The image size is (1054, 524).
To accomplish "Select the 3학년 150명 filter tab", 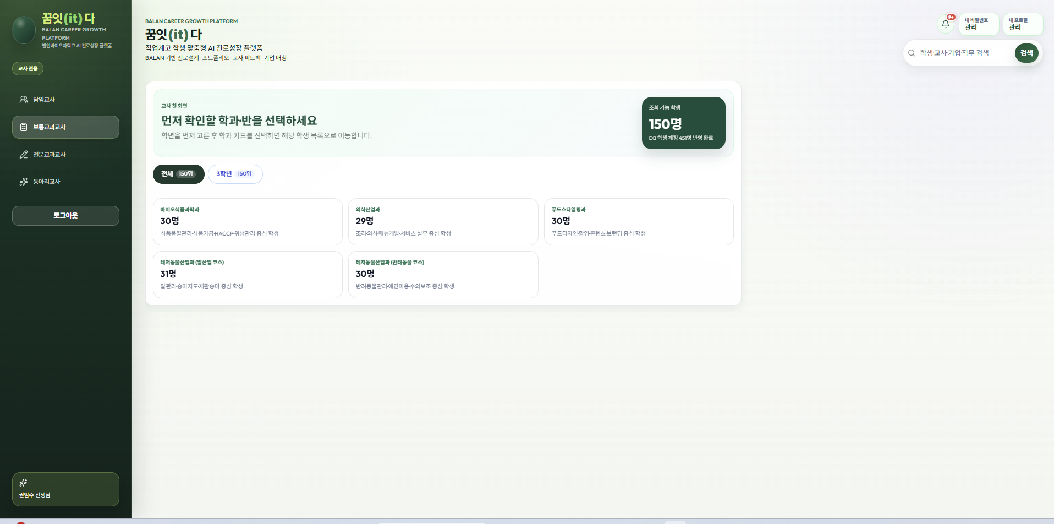I will point(235,174).
